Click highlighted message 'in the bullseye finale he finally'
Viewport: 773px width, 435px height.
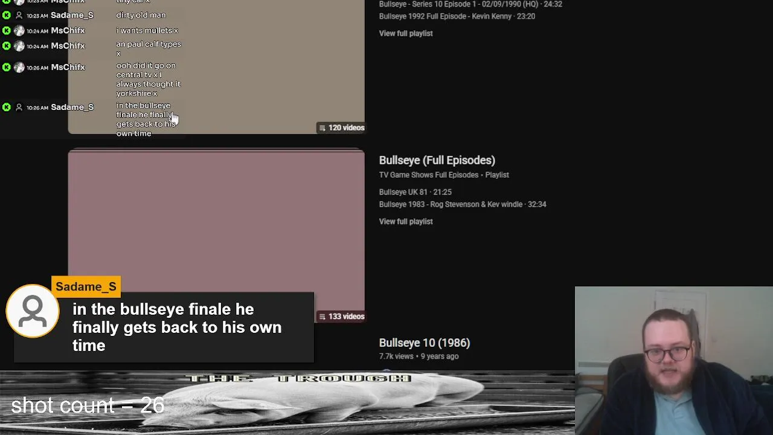[177, 327]
